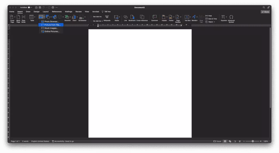Expand the Header dropdown arrow
This screenshot has width=279, height=153.
(x=167, y=17)
